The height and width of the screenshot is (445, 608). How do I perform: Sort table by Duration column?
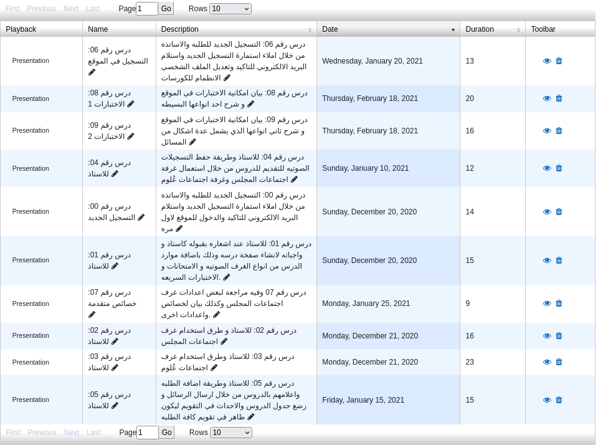(x=493, y=29)
